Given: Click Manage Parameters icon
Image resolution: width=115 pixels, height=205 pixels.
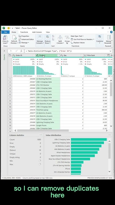Looking at the screenshot, I should pyautogui.click(x=109, y=38).
